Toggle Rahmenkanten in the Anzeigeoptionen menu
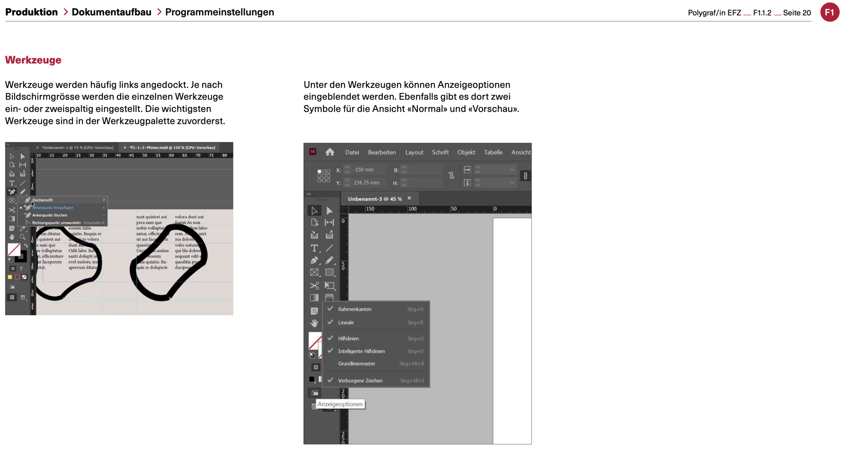Viewport: 844px width, 456px height. click(354, 309)
